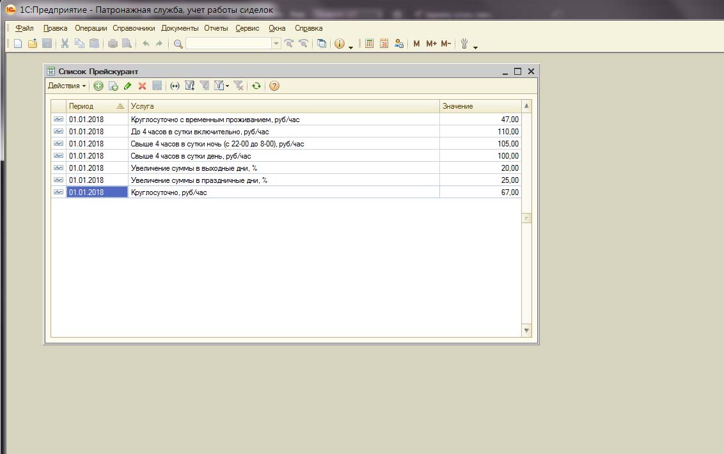Click the Find magnifier icon
724x454 pixels.
178,44
